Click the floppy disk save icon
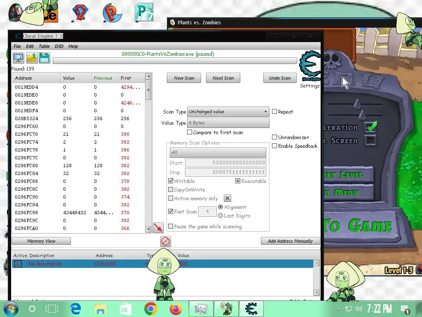 (45, 58)
